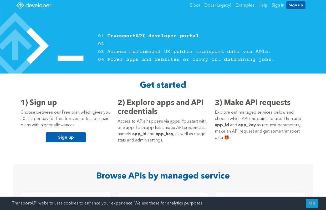The height and width of the screenshot is (210, 326).
Task: Click the header Sign up button
Action: point(296,5)
